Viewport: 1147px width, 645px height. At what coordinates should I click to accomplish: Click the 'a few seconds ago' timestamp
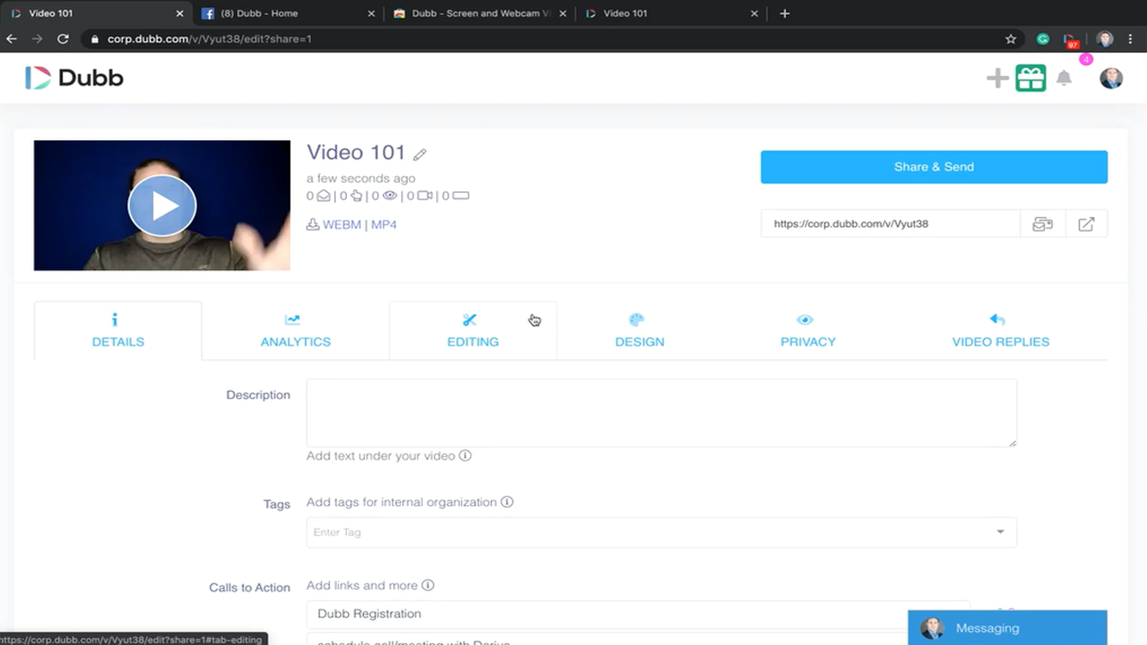click(x=361, y=178)
